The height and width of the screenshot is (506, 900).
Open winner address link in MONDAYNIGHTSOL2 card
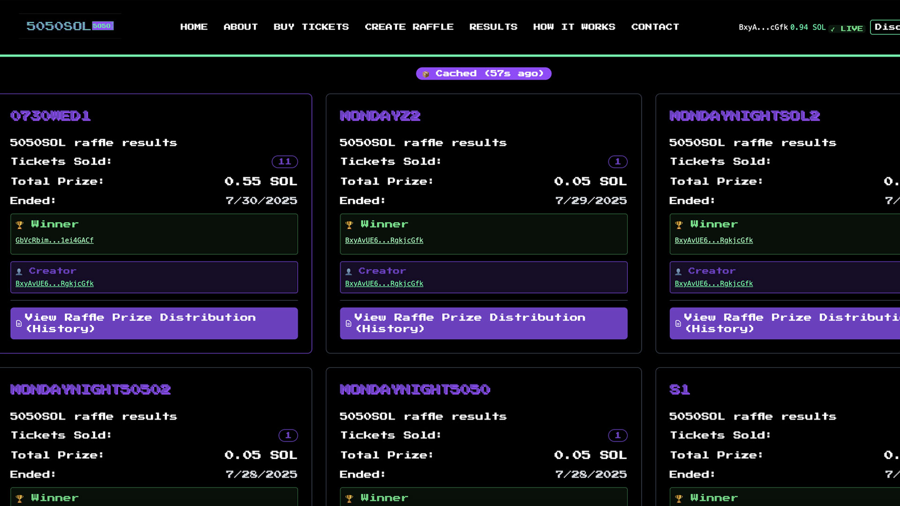tap(713, 240)
